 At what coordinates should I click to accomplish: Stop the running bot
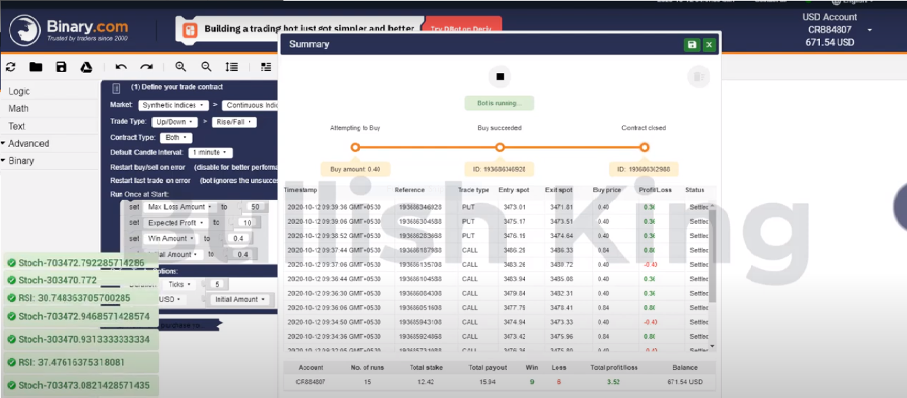pyautogui.click(x=499, y=76)
